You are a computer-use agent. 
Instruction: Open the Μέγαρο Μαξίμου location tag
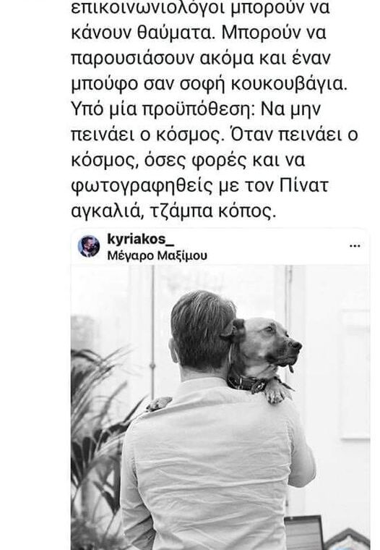coord(157,255)
